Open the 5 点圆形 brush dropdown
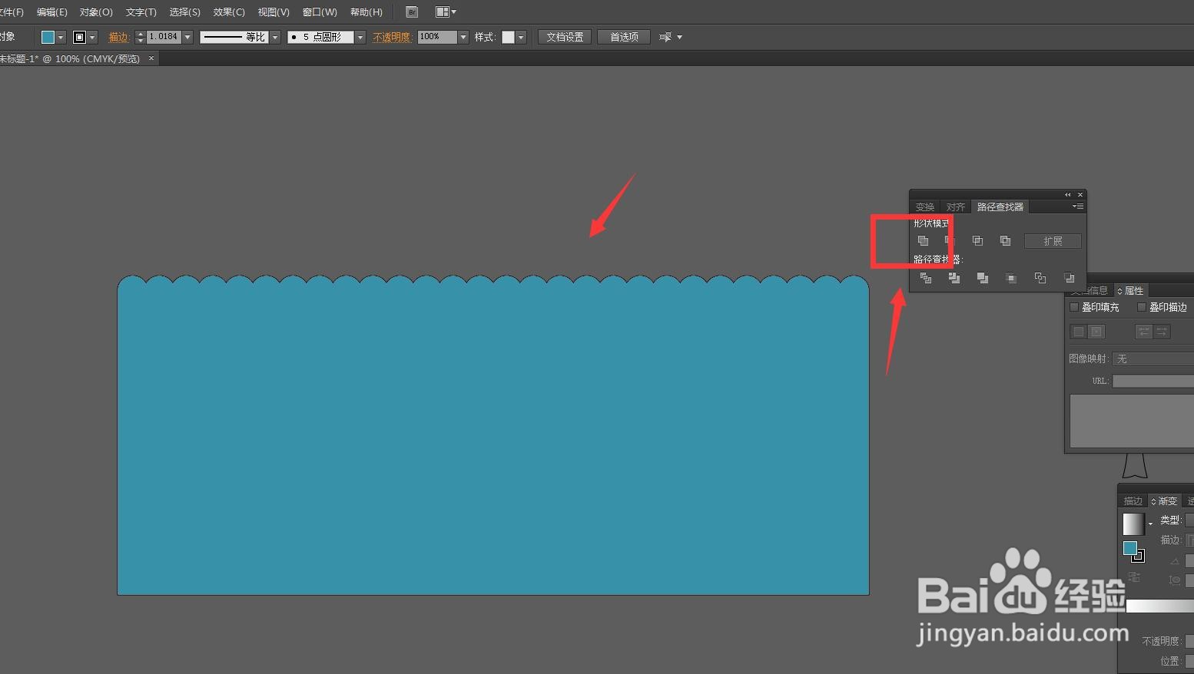 (360, 37)
